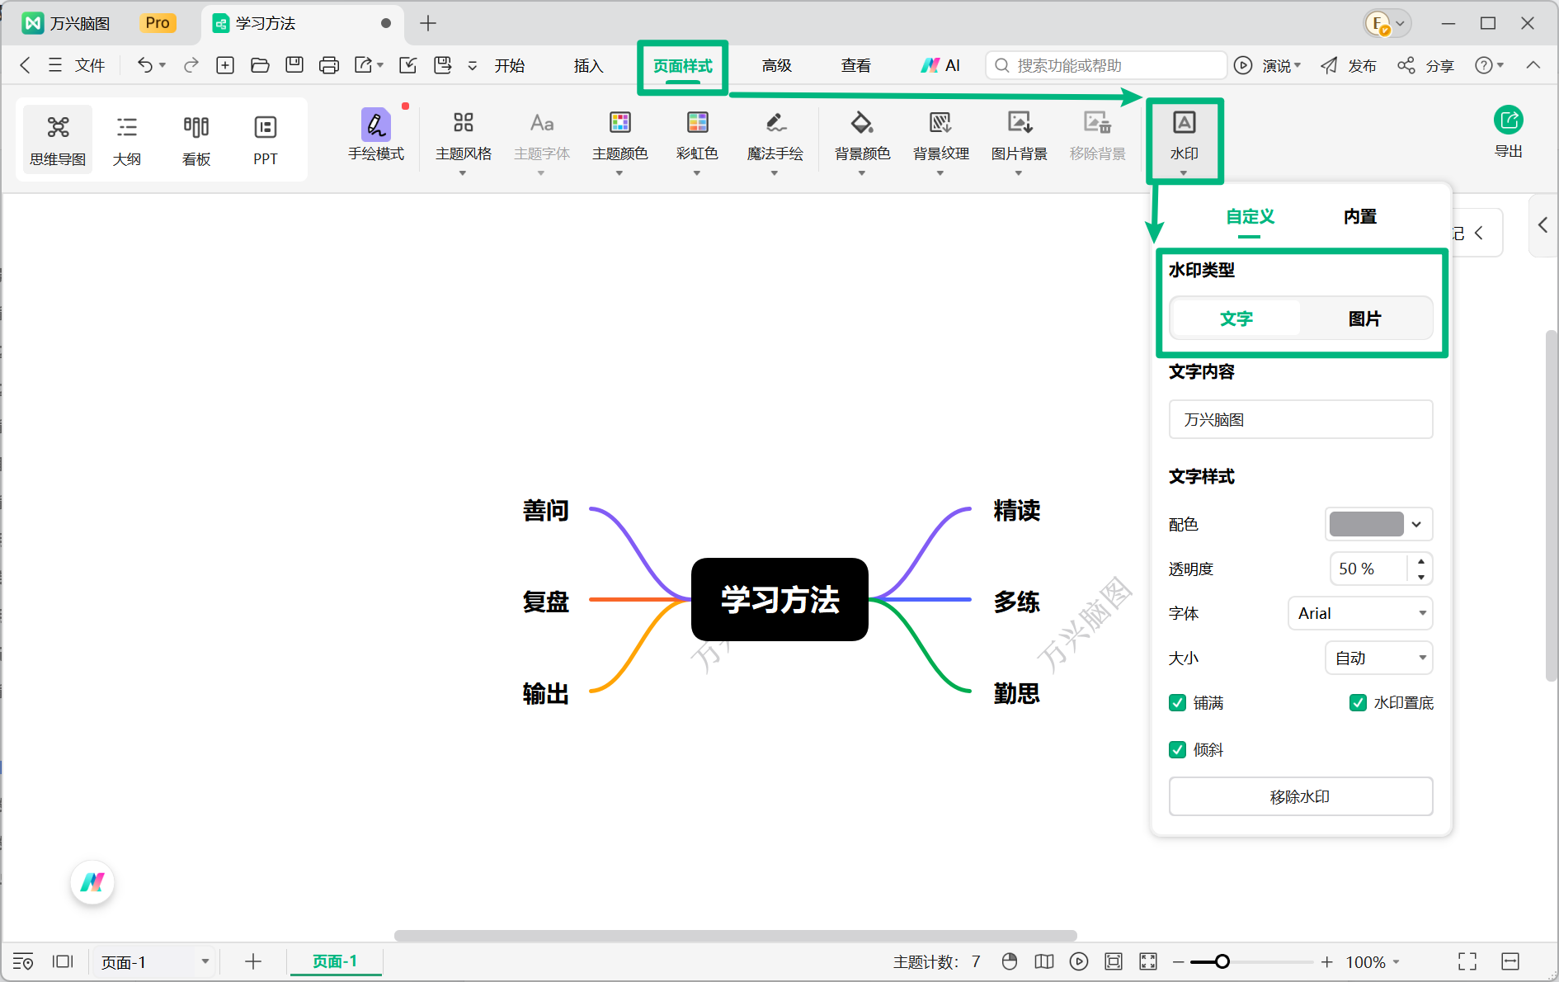The width and height of the screenshot is (1559, 982).
Task: Click the fit-to-page icon in status bar
Action: coord(1113,961)
